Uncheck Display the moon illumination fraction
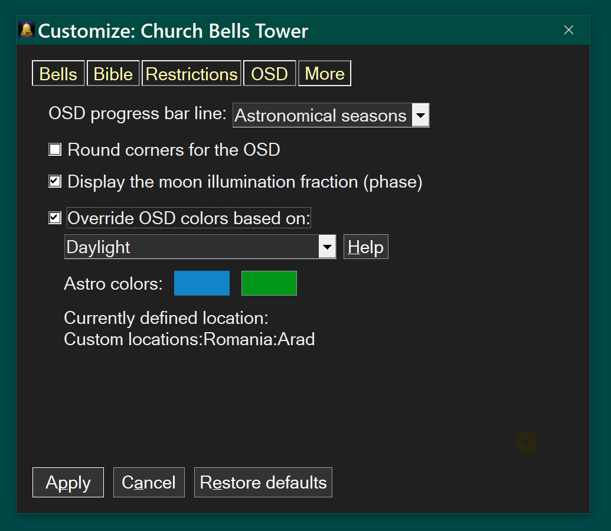The height and width of the screenshot is (531, 611). point(55,182)
